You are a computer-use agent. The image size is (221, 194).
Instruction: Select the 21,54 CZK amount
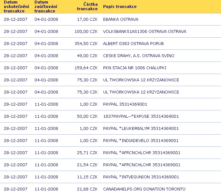[87, 165]
